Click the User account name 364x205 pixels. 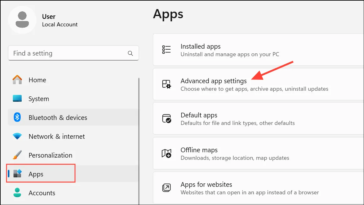(49, 17)
